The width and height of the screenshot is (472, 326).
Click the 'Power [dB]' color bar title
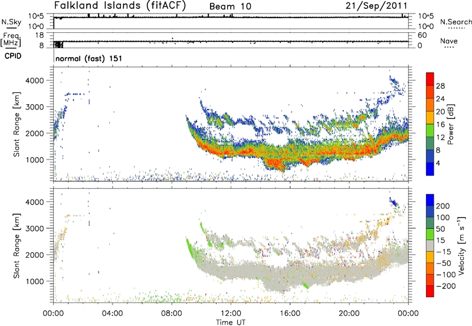coord(450,124)
